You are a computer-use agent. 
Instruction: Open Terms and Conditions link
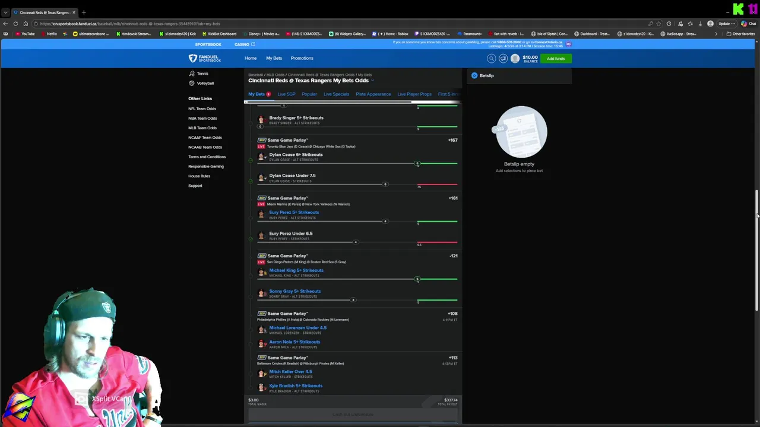[207, 157]
